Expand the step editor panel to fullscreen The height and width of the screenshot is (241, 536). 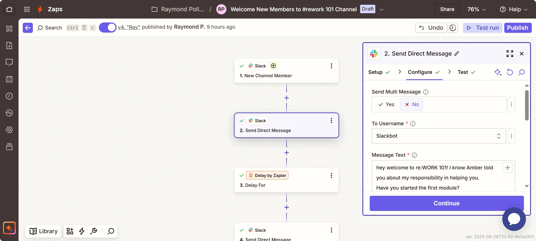(x=510, y=54)
